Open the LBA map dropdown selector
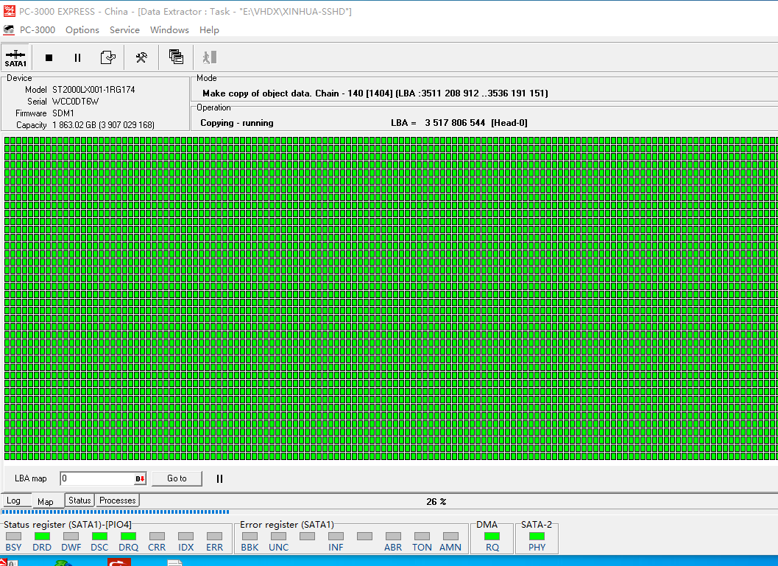The image size is (778, 566). (x=141, y=478)
